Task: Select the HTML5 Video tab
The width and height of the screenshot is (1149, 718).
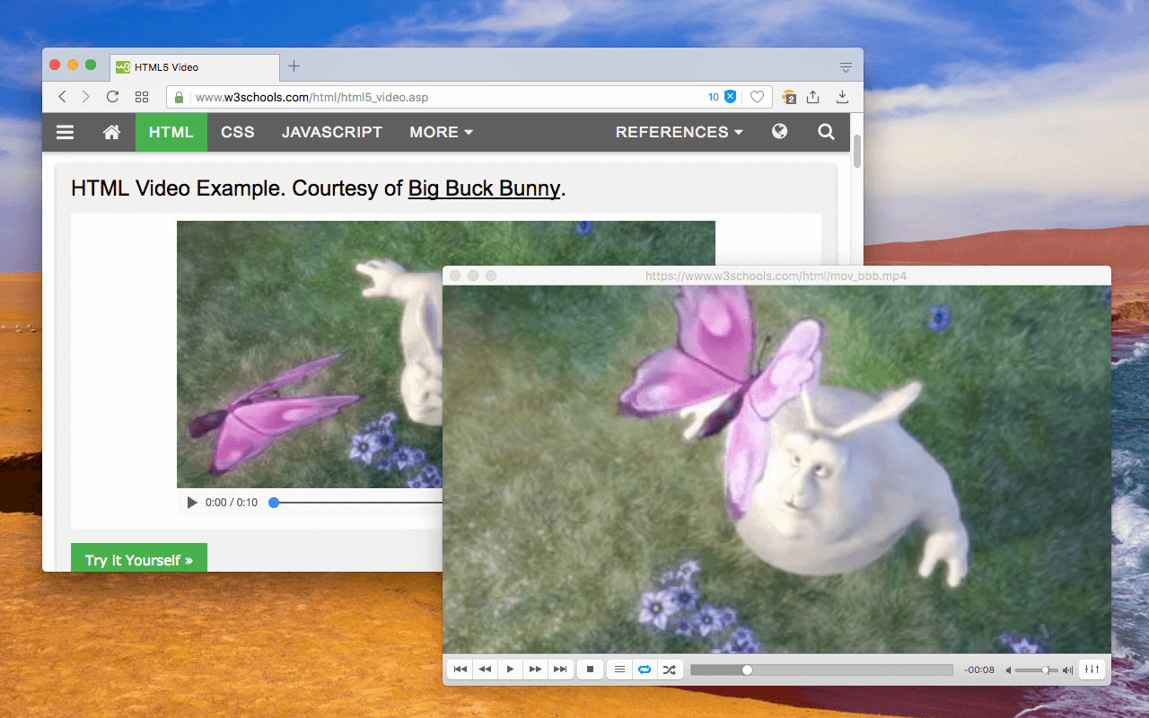Action: tap(195, 67)
